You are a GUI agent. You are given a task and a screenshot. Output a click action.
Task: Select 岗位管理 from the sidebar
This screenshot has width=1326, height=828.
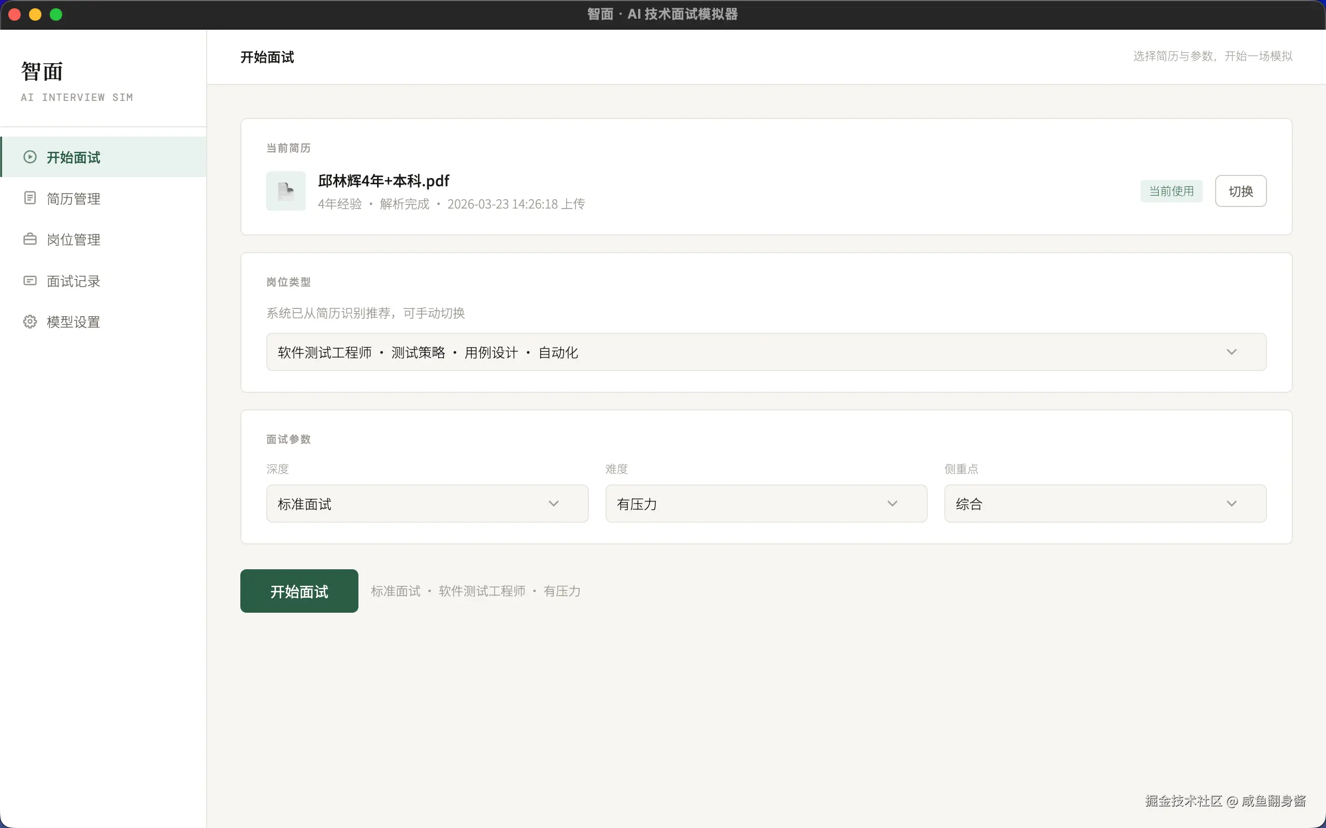point(73,239)
